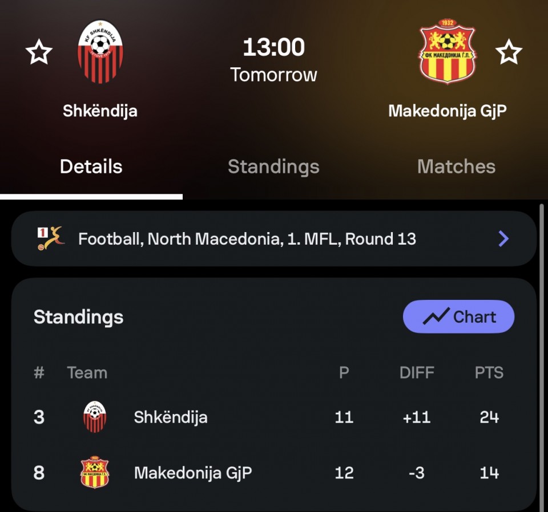Click the 1. MFL league logo icon

point(50,239)
